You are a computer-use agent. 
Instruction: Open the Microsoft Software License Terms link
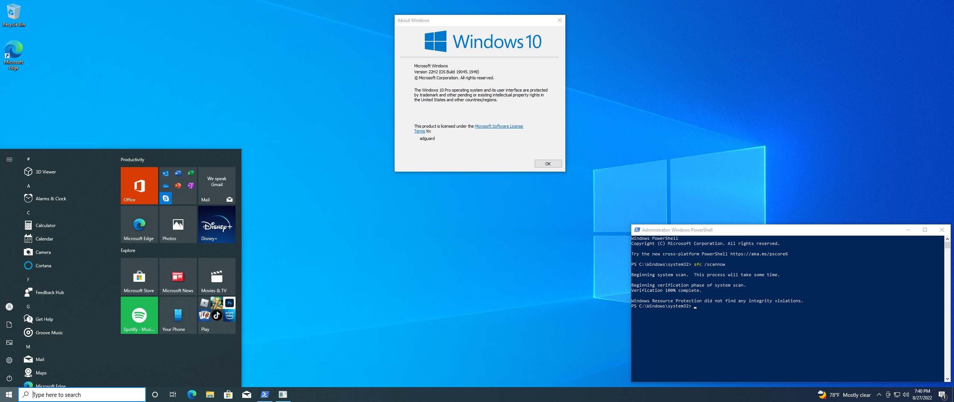tap(499, 126)
